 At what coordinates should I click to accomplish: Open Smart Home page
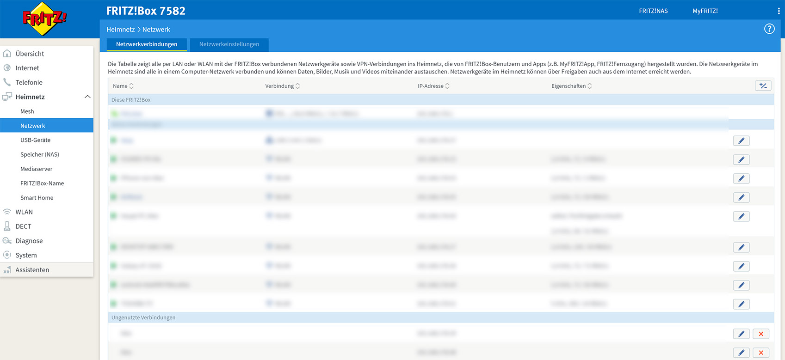[x=47, y=197]
